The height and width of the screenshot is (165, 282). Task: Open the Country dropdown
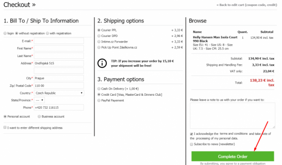click(59, 93)
